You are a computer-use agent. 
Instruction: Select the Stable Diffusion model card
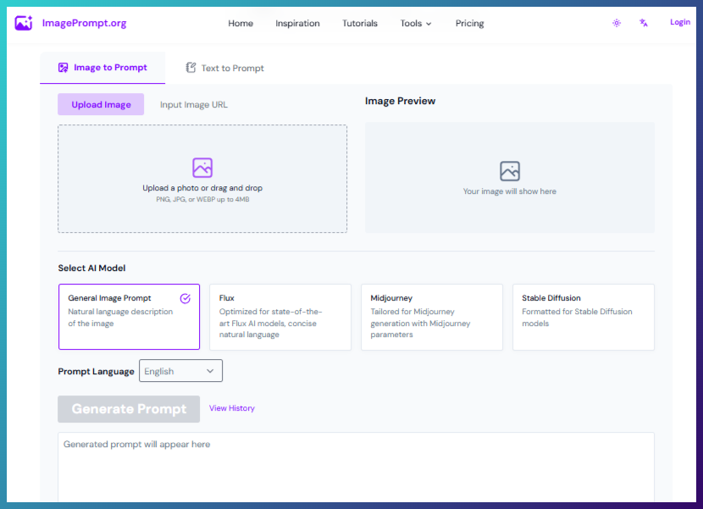(x=584, y=317)
